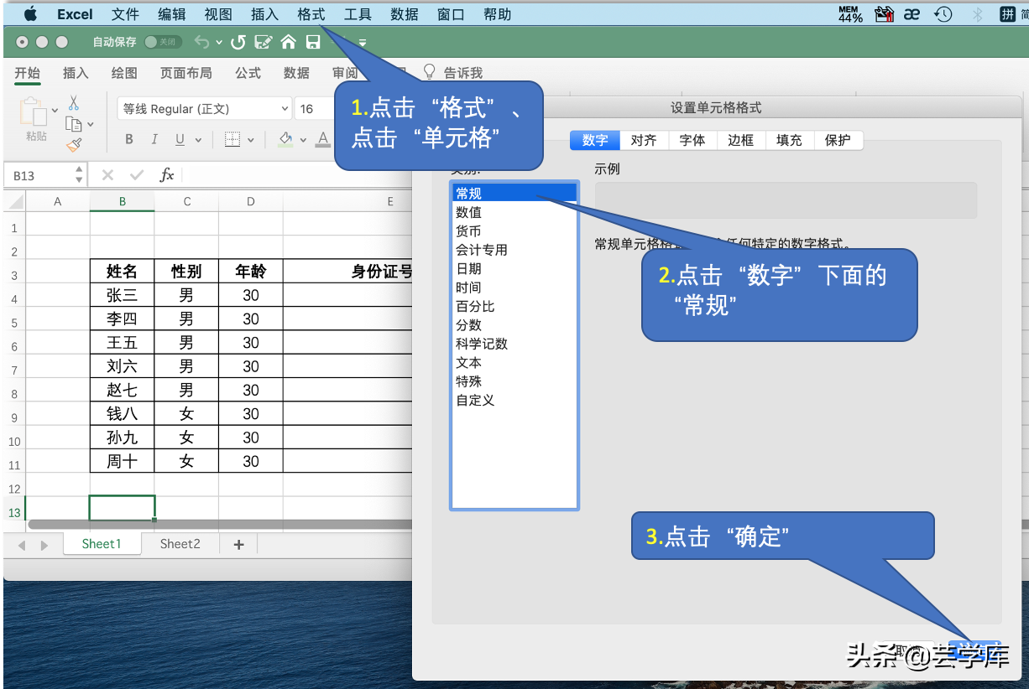This screenshot has width=1029, height=689.
Task: Click the edit-with-pencil icon in title bar
Action: (x=263, y=42)
